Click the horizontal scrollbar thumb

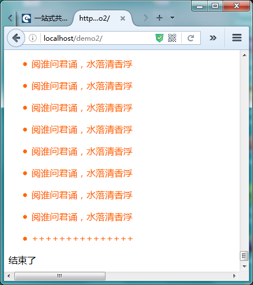click(60, 276)
